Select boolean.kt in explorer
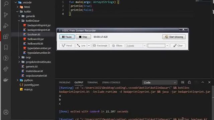The height and width of the screenshot is (120, 214). 34,34
